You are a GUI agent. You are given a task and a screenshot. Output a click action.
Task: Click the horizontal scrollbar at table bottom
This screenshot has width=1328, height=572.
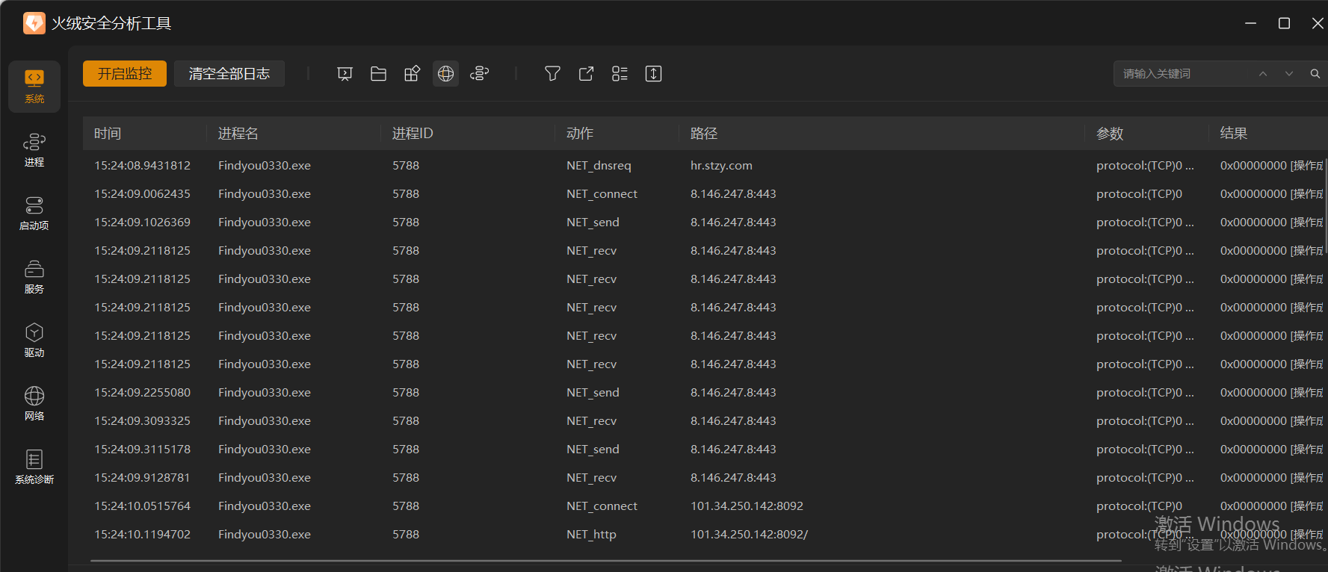[605, 560]
